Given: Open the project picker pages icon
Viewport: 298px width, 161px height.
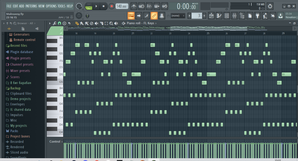Looking at the screenshot, I should tap(250, 16).
